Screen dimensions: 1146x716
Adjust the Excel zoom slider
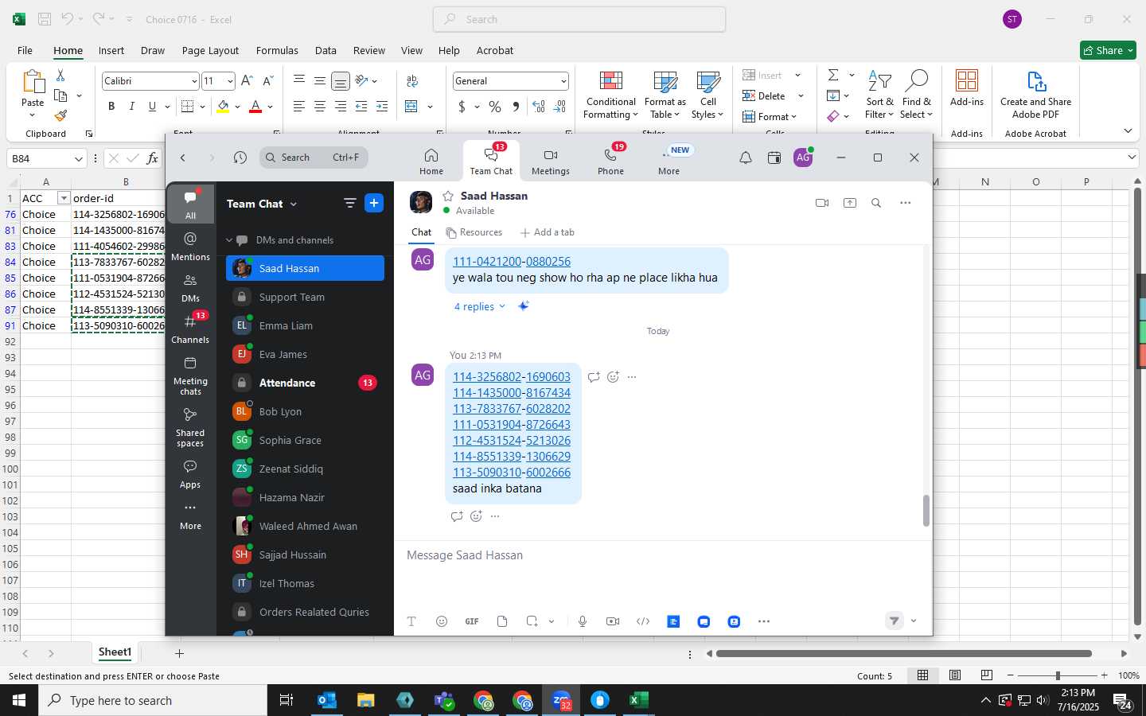coord(1057,675)
